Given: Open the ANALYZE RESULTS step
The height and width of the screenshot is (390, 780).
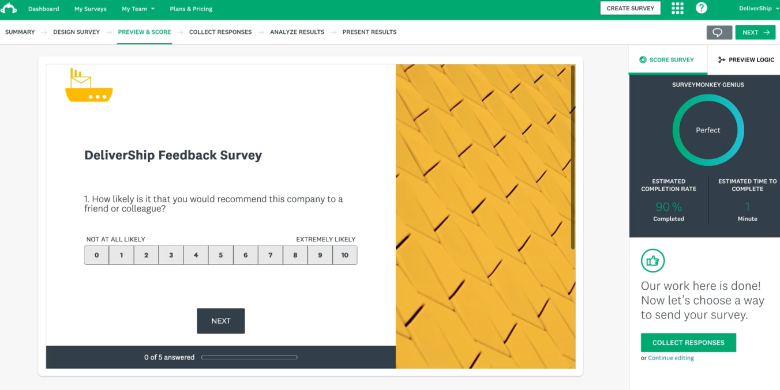Looking at the screenshot, I should pyautogui.click(x=297, y=32).
